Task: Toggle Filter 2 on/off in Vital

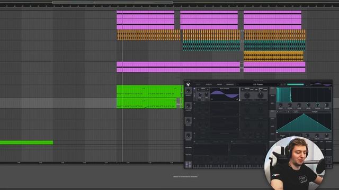Action: click(231, 142)
